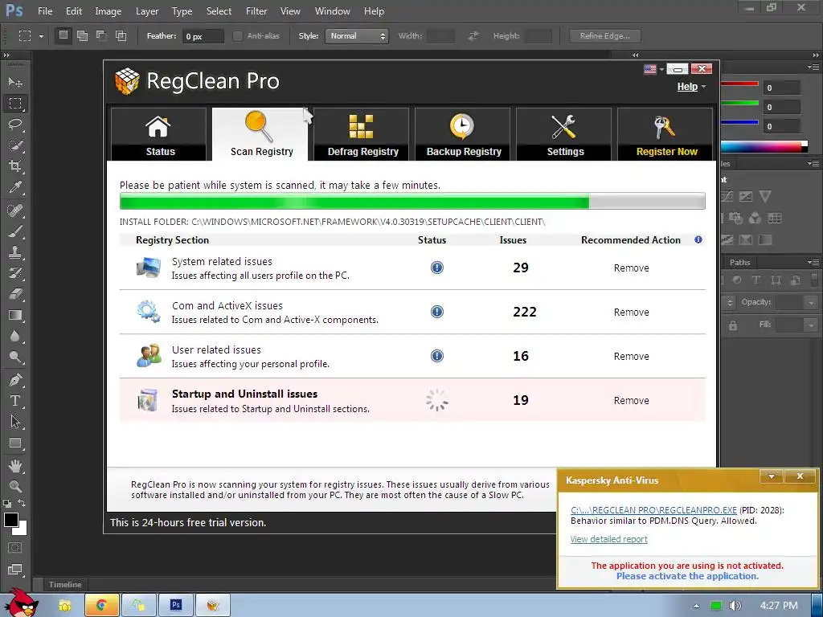Toggle the Anti-alias checkbox
The width and height of the screenshot is (823, 617).
[237, 35]
